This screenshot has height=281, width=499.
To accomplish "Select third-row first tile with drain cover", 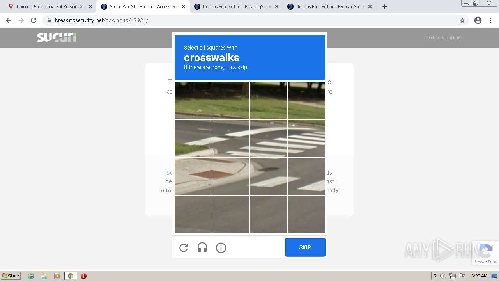I will point(193,176).
